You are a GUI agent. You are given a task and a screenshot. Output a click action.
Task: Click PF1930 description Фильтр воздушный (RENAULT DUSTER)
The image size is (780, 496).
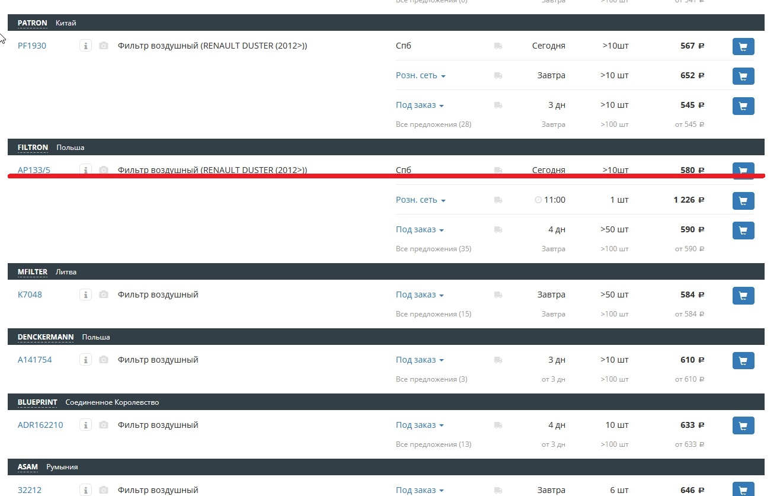(212, 46)
